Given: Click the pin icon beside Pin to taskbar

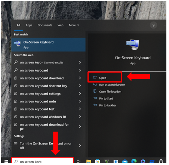Looking at the screenshot, I should click(x=95, y=105).
